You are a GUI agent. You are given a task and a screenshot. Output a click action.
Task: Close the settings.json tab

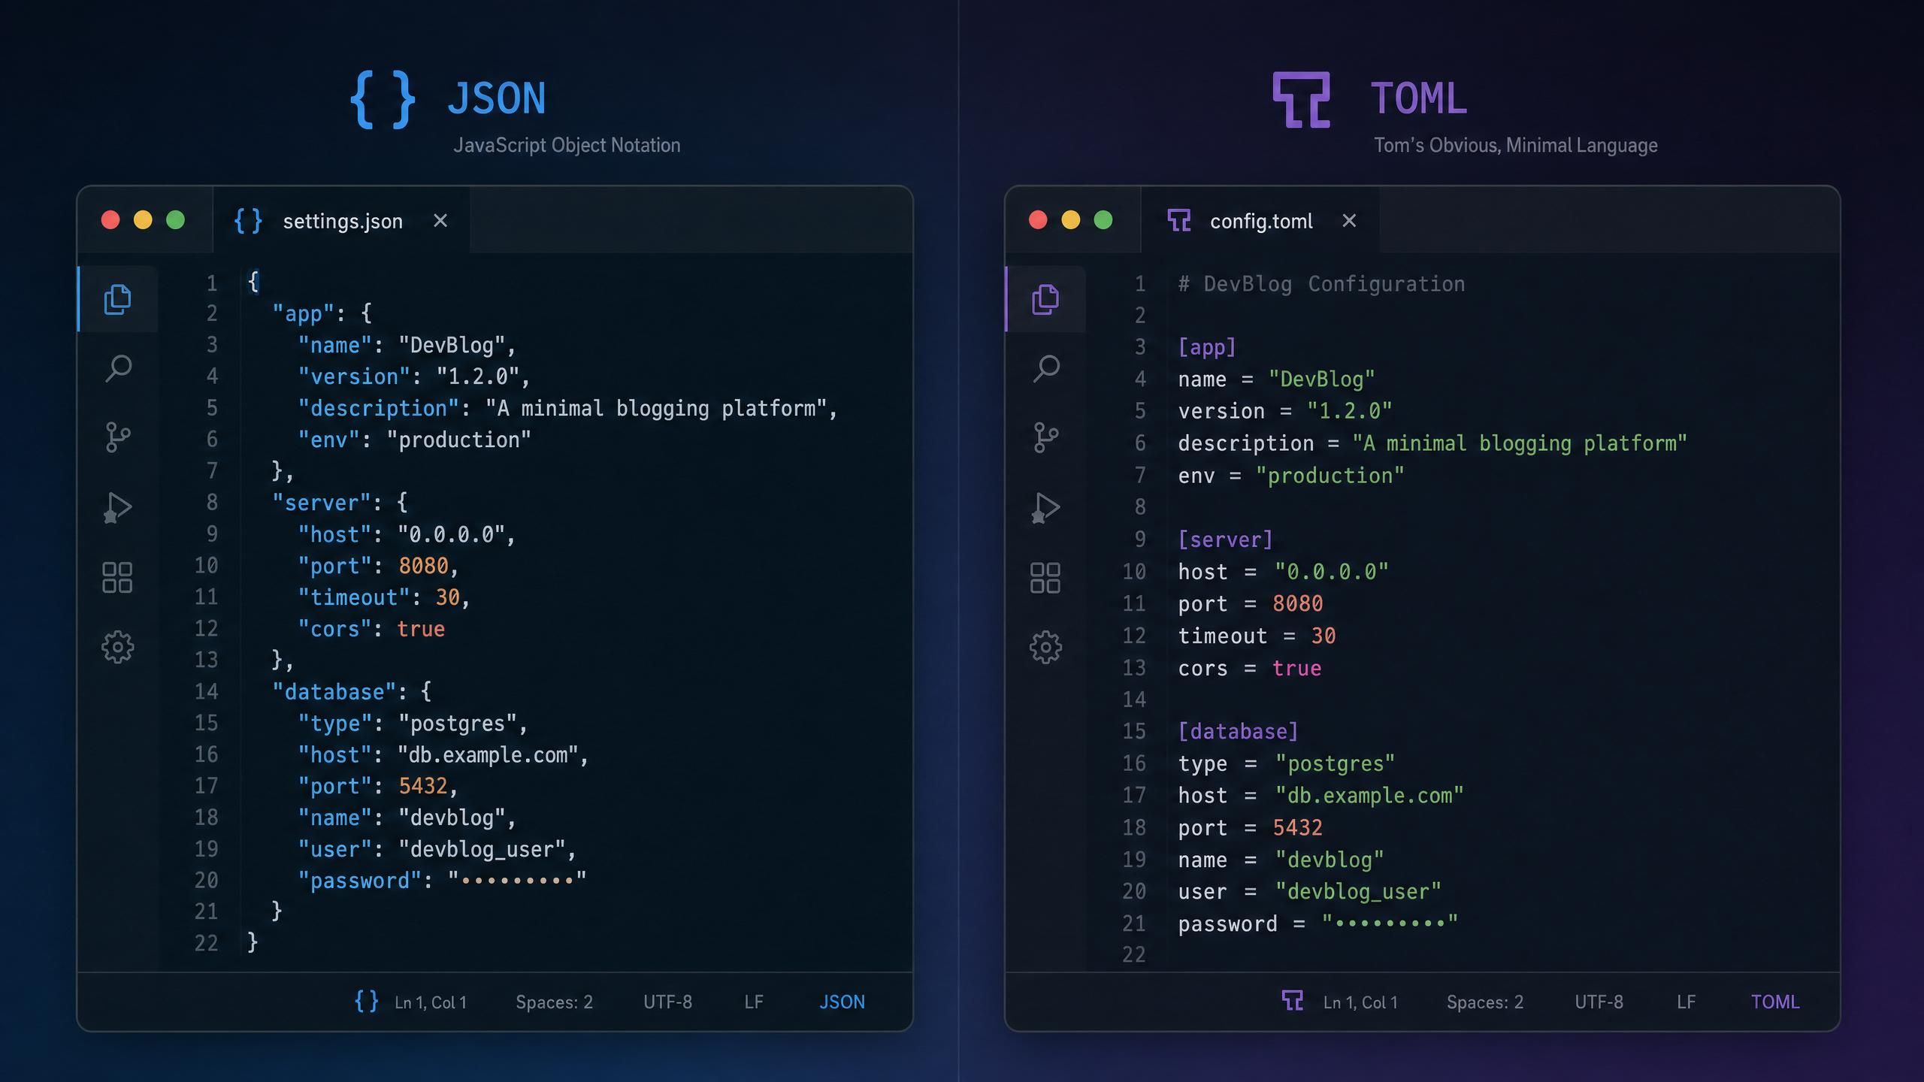440,221
